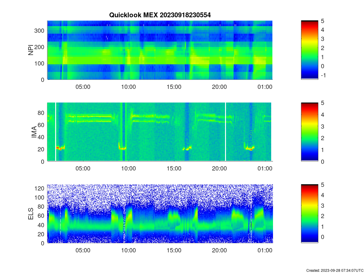This screenshot has width=364, height=273.
Task: Click the 05:00 time tick of ELS panel
Action: (83, 251)
